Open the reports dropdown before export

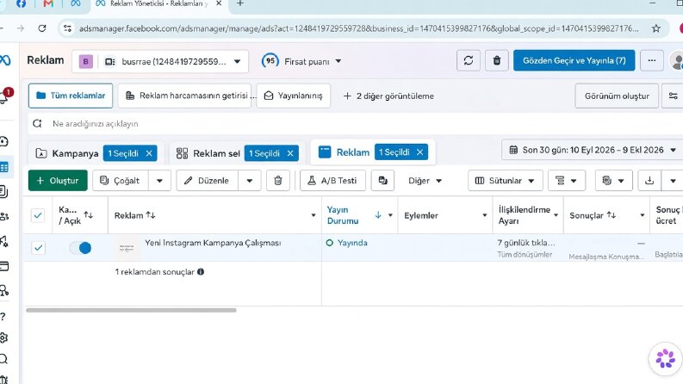[x=613, y=181]
